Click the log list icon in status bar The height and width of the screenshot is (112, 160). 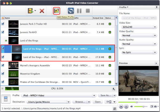(x=115, y=109)
